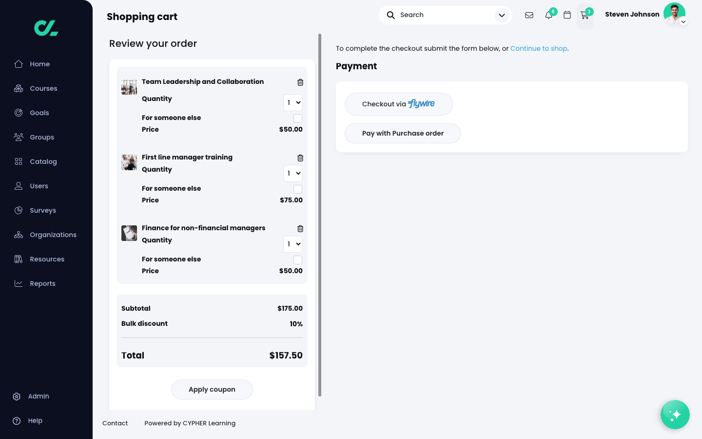Open the Reports sidebar item
702x439 pixels.
(42, 283)
